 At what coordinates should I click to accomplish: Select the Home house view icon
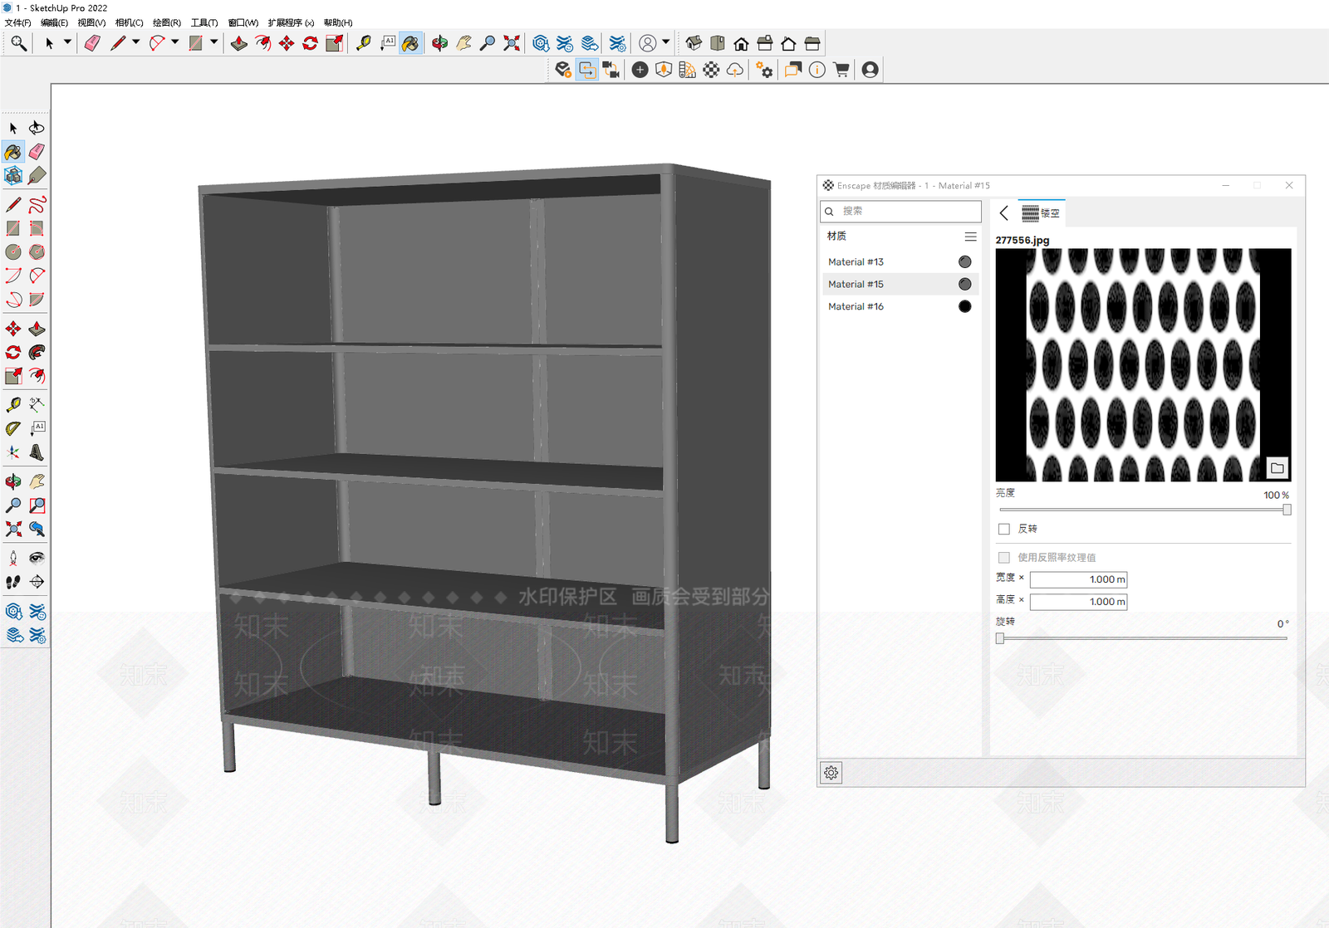pos(741,43)
